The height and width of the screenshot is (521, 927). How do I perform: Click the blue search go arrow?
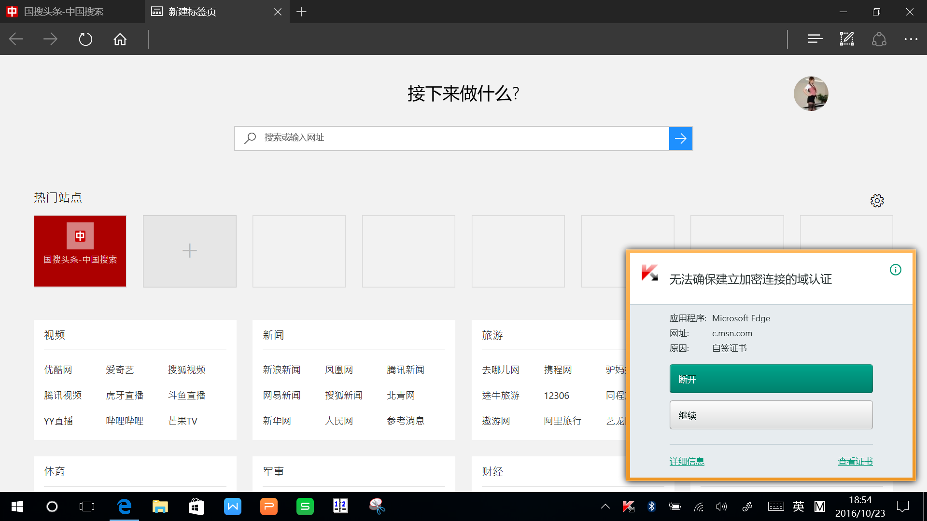681,138
